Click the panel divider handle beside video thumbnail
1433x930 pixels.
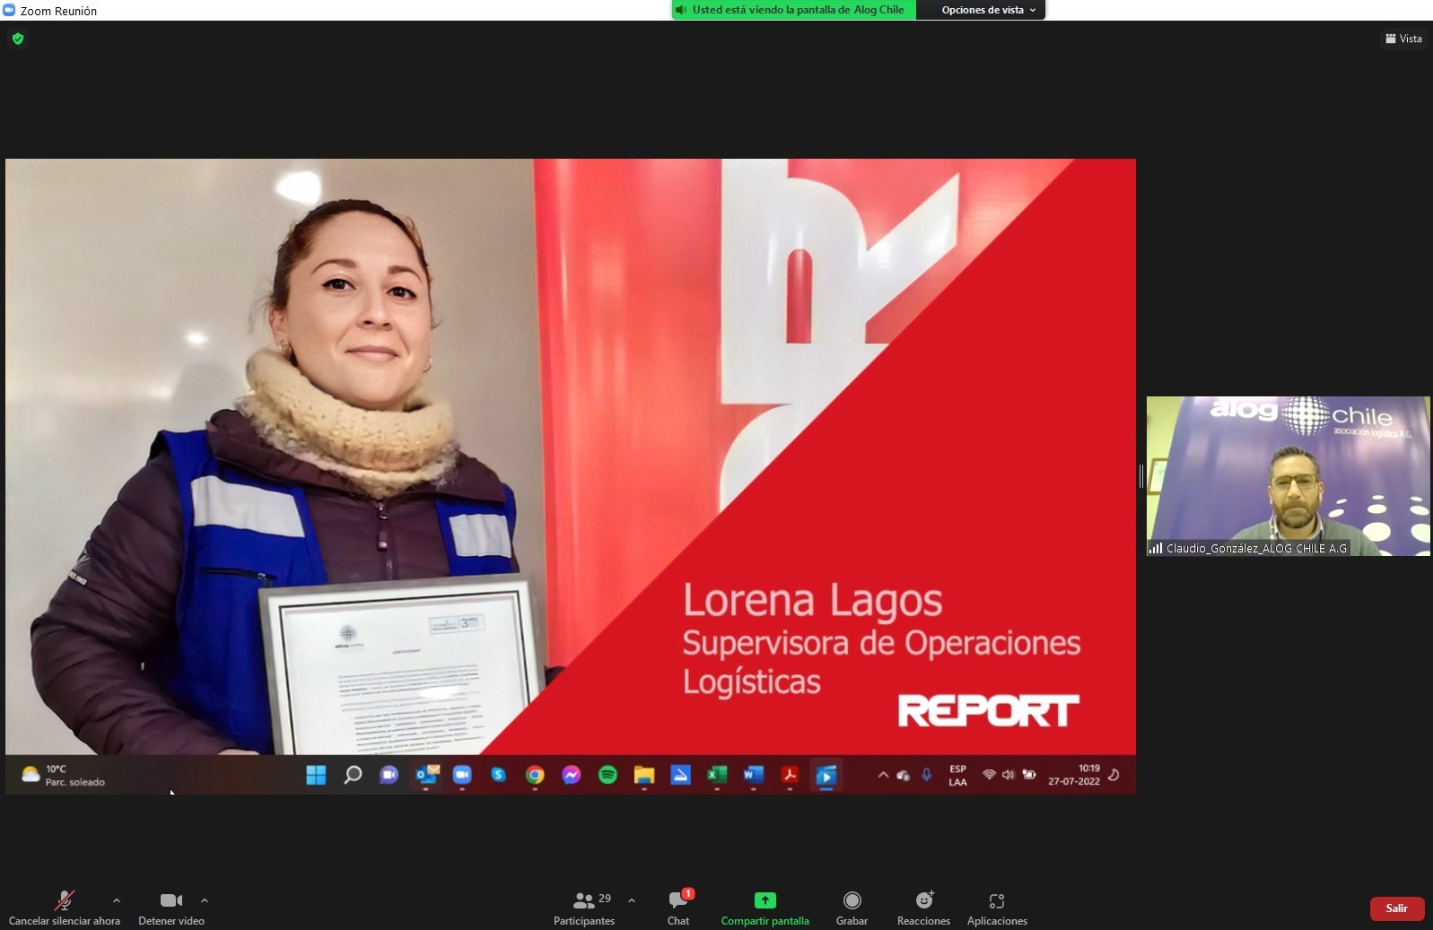point(1141,476)
